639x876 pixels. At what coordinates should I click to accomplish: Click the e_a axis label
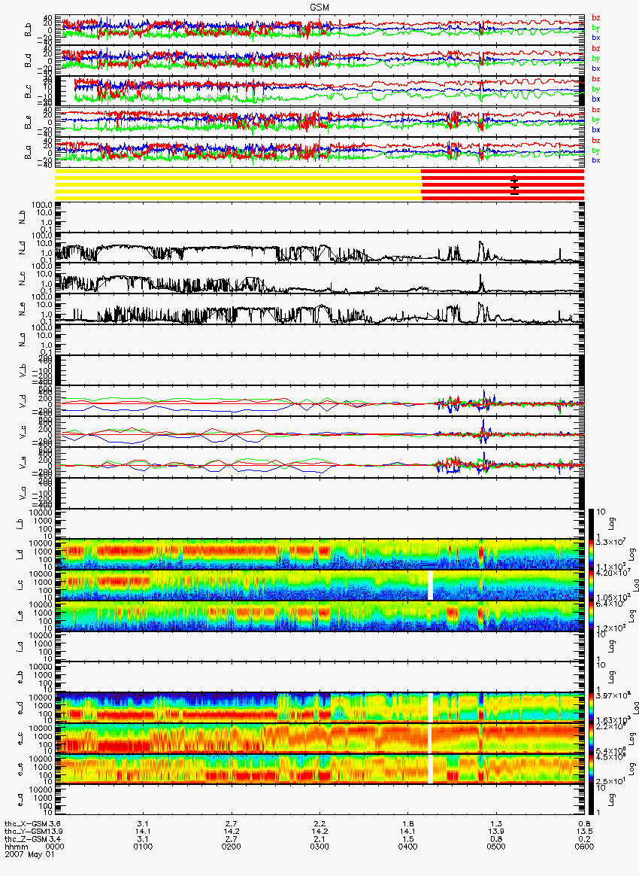[x=21, y=801]
